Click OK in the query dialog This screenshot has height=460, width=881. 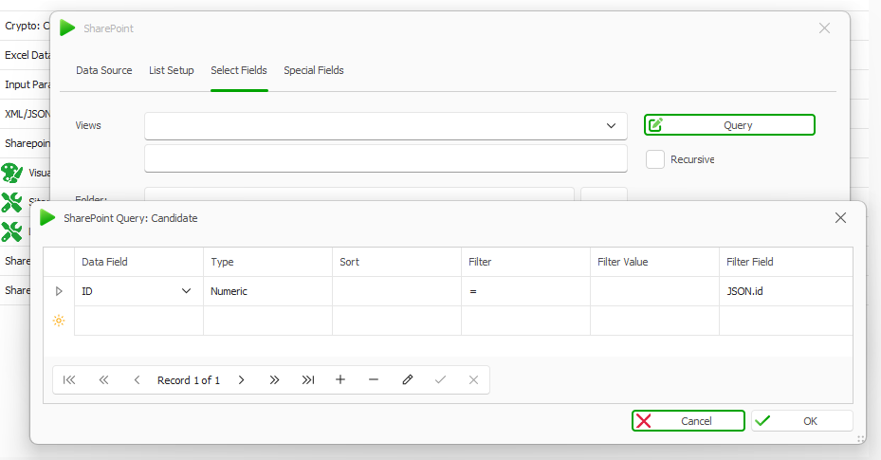click(801, 421)
